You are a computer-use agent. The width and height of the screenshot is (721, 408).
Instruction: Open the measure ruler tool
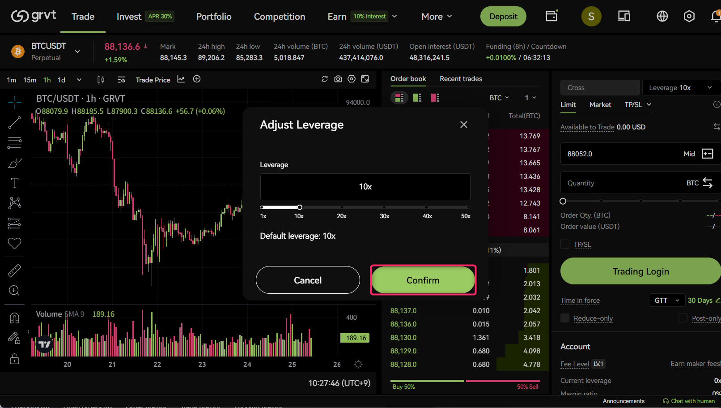(x=14, y=271)
